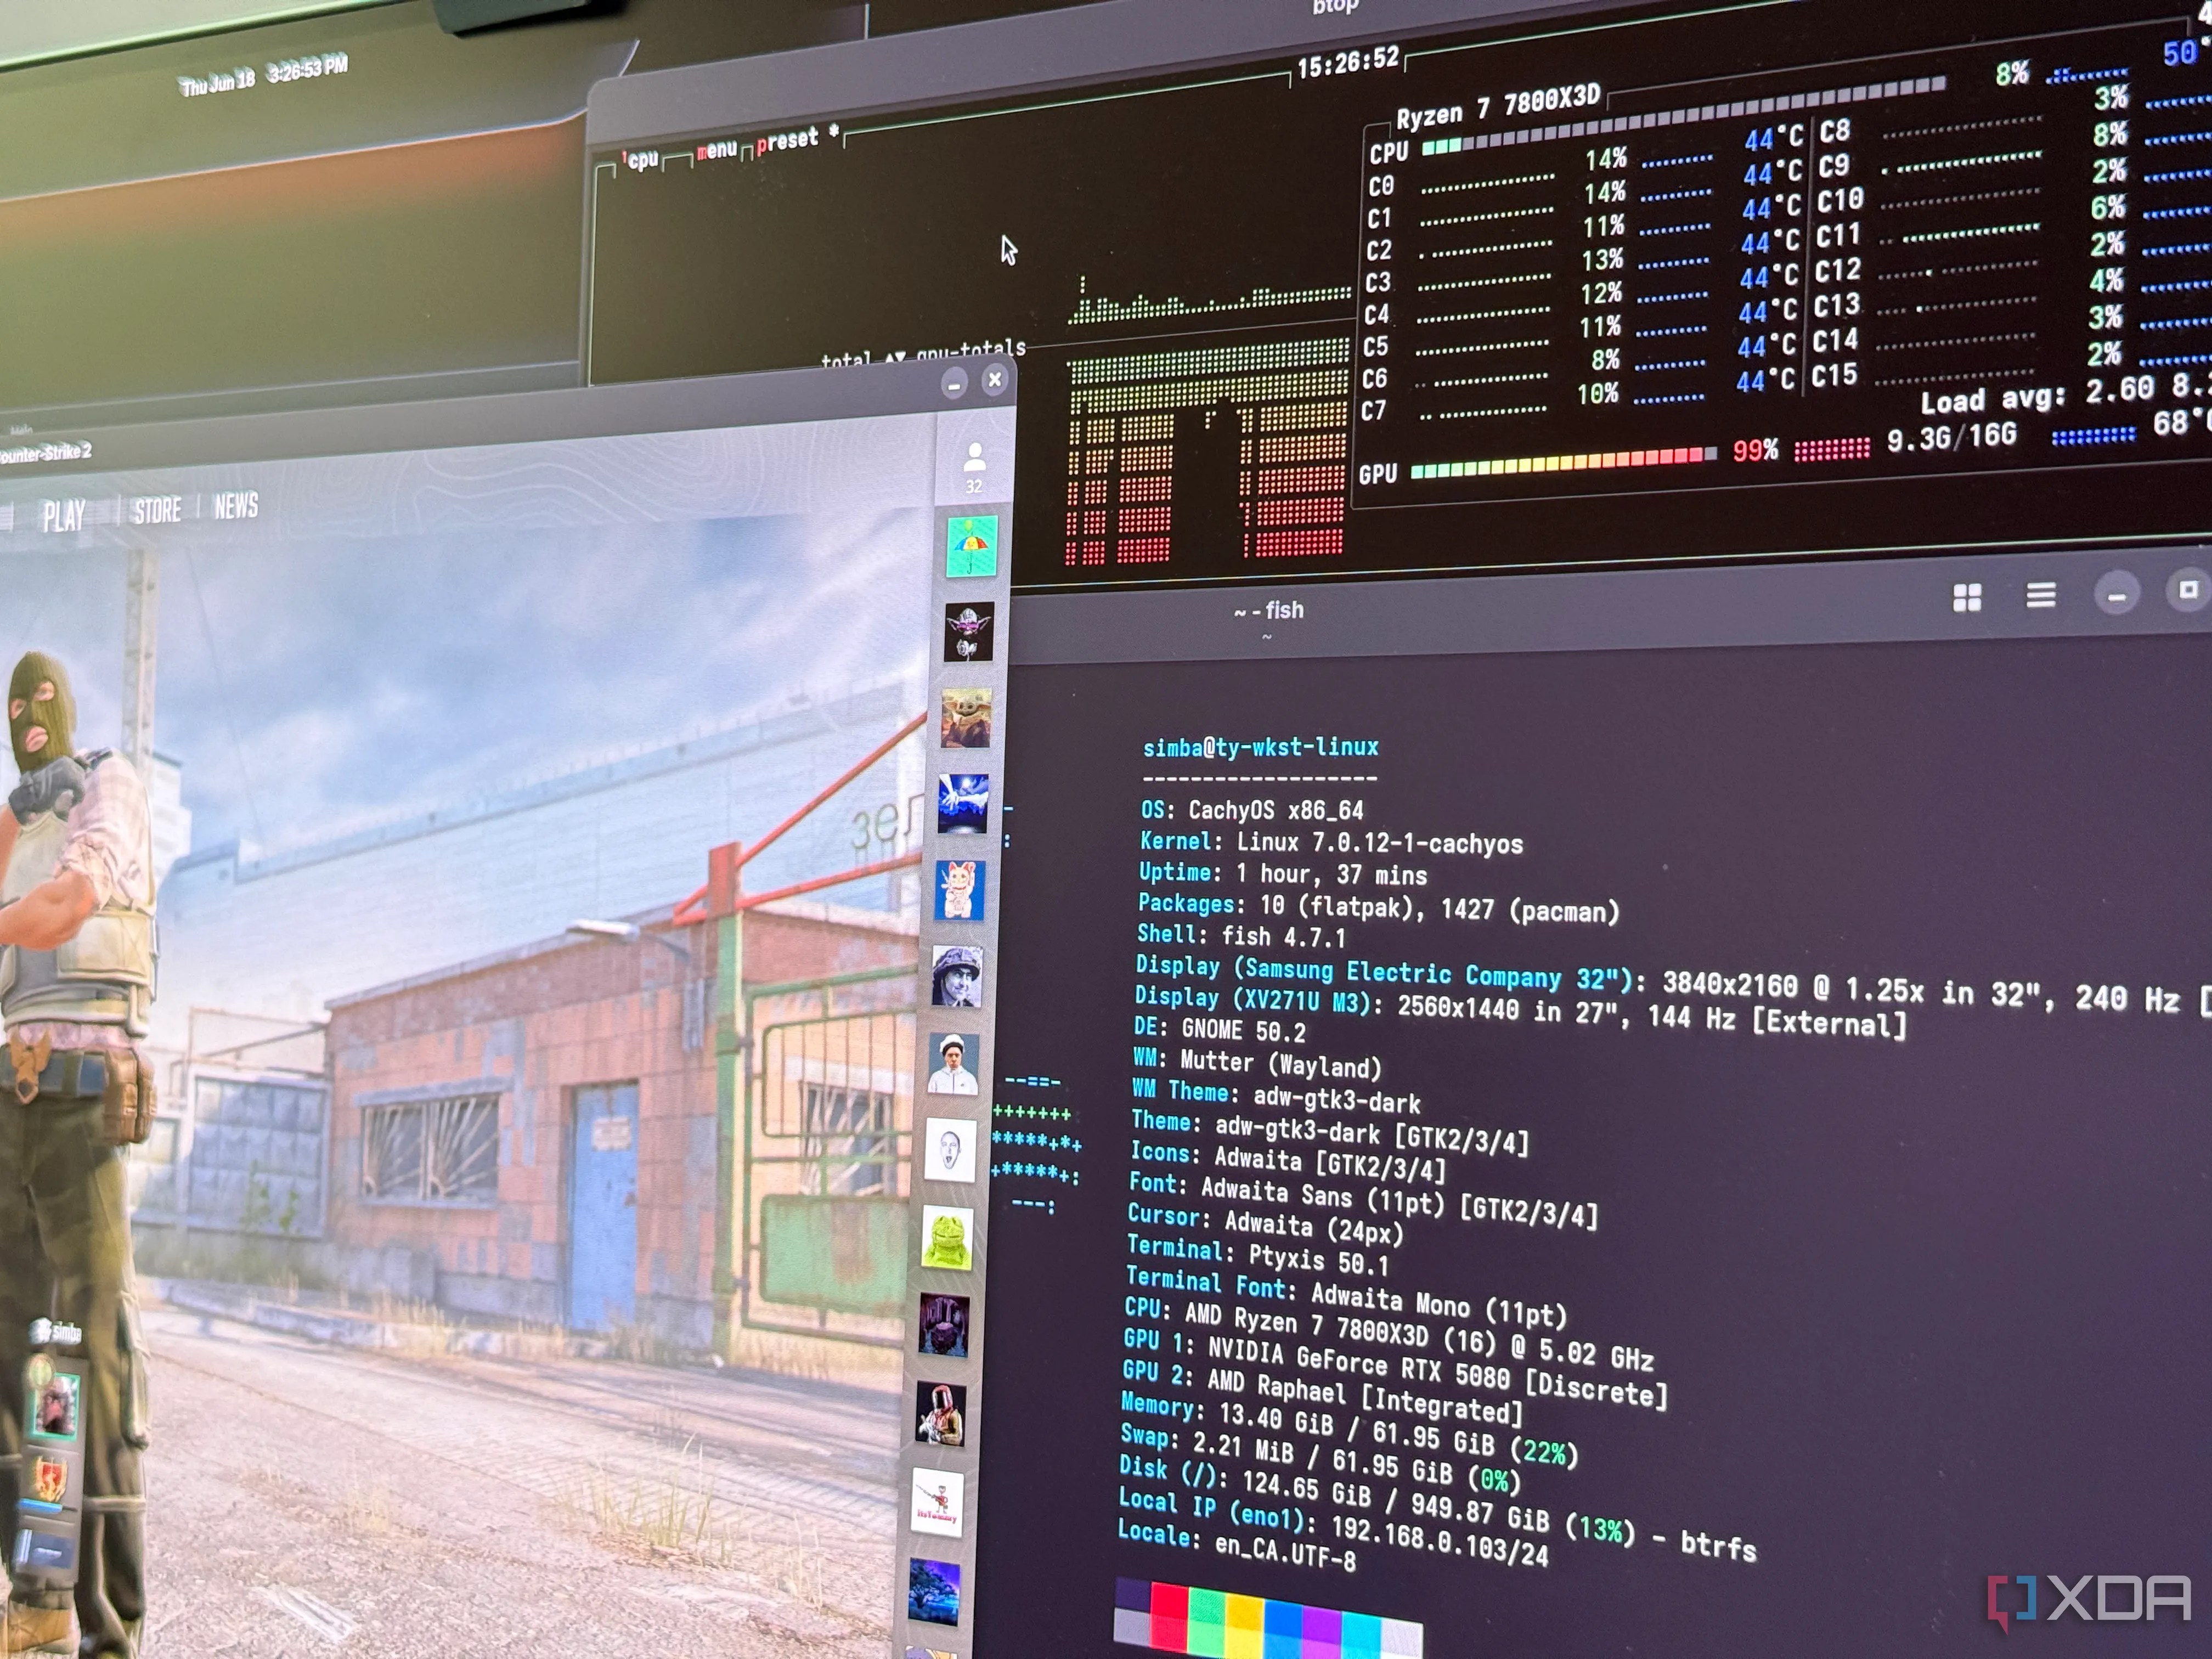
Task: Click the GPU 2: AMD Raphael line
Action: coord(1322,1391)
